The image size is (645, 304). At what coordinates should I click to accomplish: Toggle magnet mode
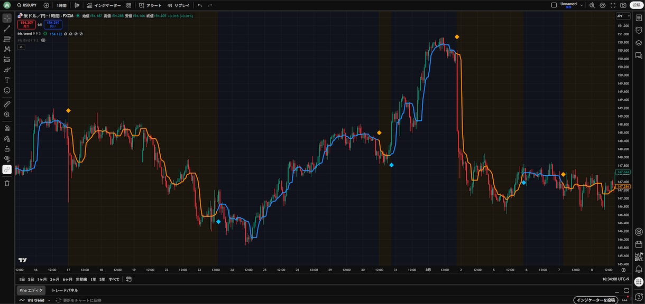tap(7, 128)
